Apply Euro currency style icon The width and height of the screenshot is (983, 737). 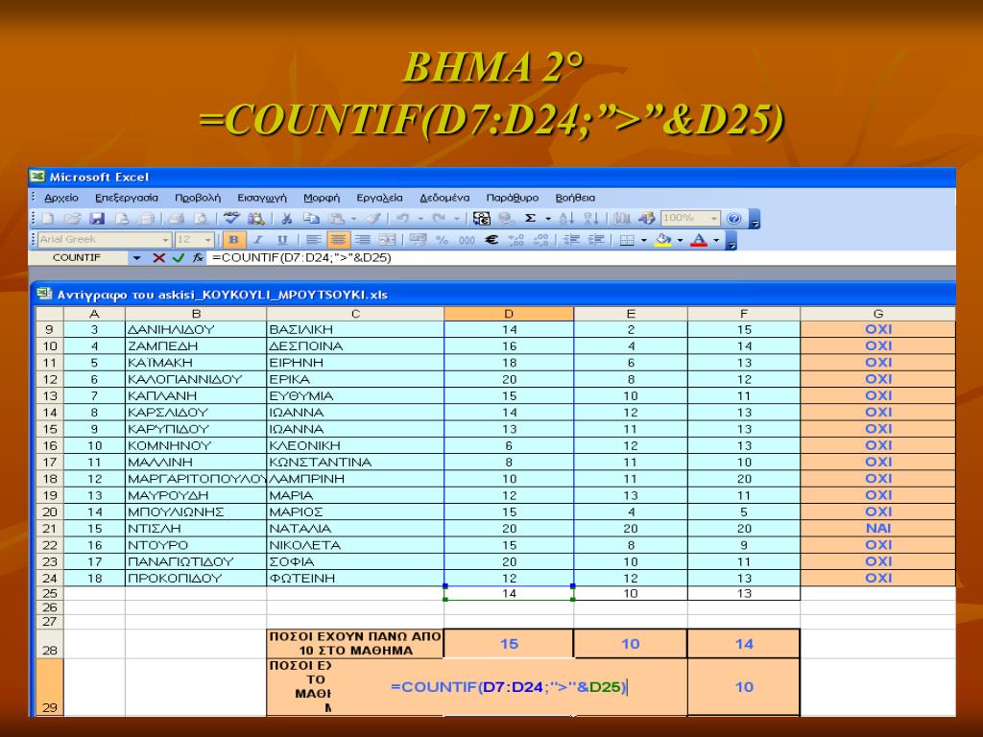[x=491, y=240]
